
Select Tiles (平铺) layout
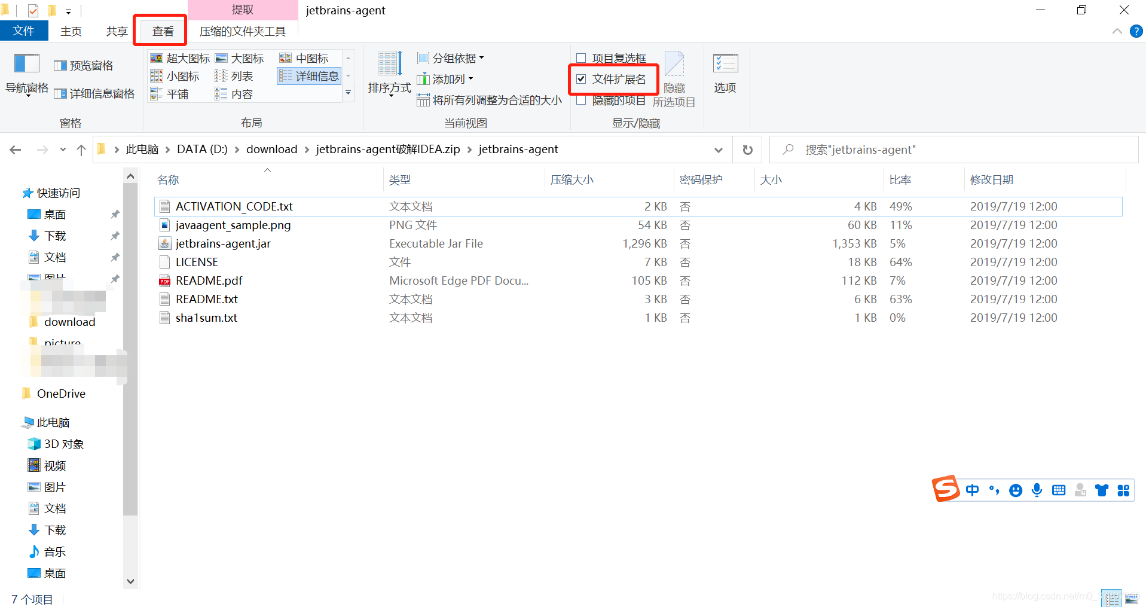[170, 94]
